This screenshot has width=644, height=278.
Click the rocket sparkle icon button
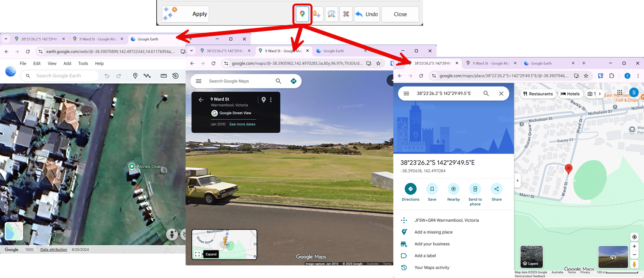pyautogui.click(x=316, y=14)
